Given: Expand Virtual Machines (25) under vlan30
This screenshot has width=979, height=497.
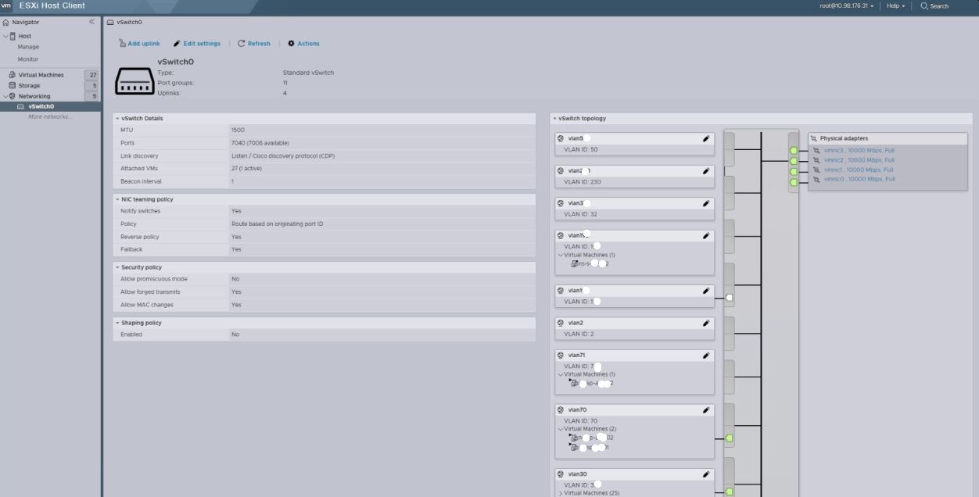Looking at the screenshot, I should (560, 493).
